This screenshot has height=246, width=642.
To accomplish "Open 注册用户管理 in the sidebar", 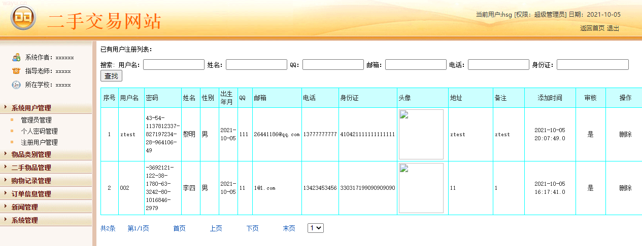I will coord(39,142).
